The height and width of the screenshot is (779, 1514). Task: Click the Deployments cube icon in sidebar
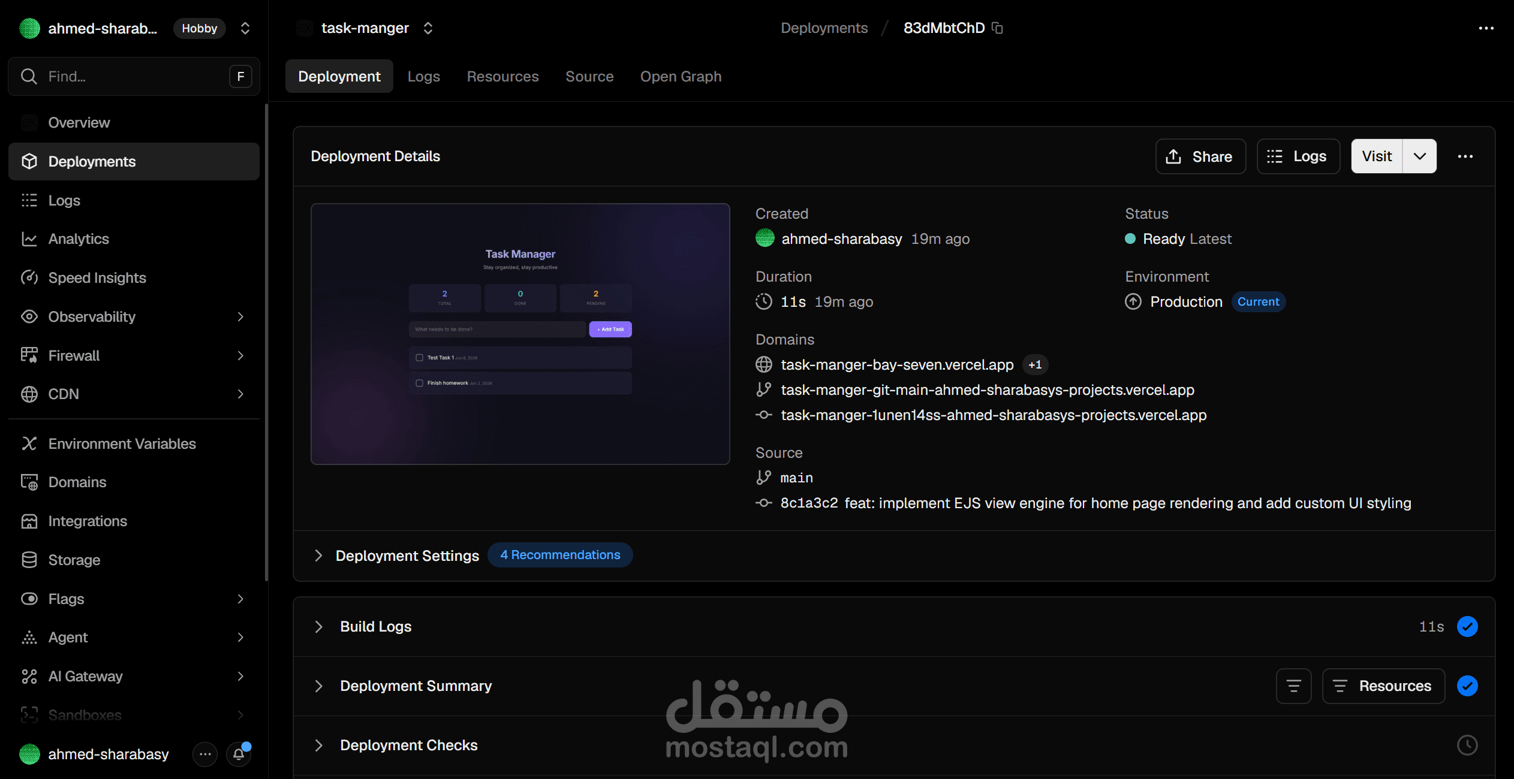(x=29, y=161)
